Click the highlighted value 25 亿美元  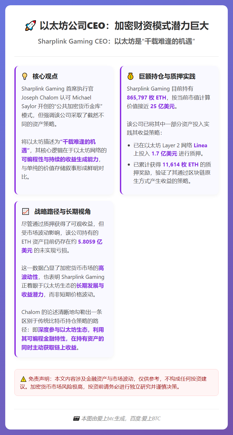point(163,106)
